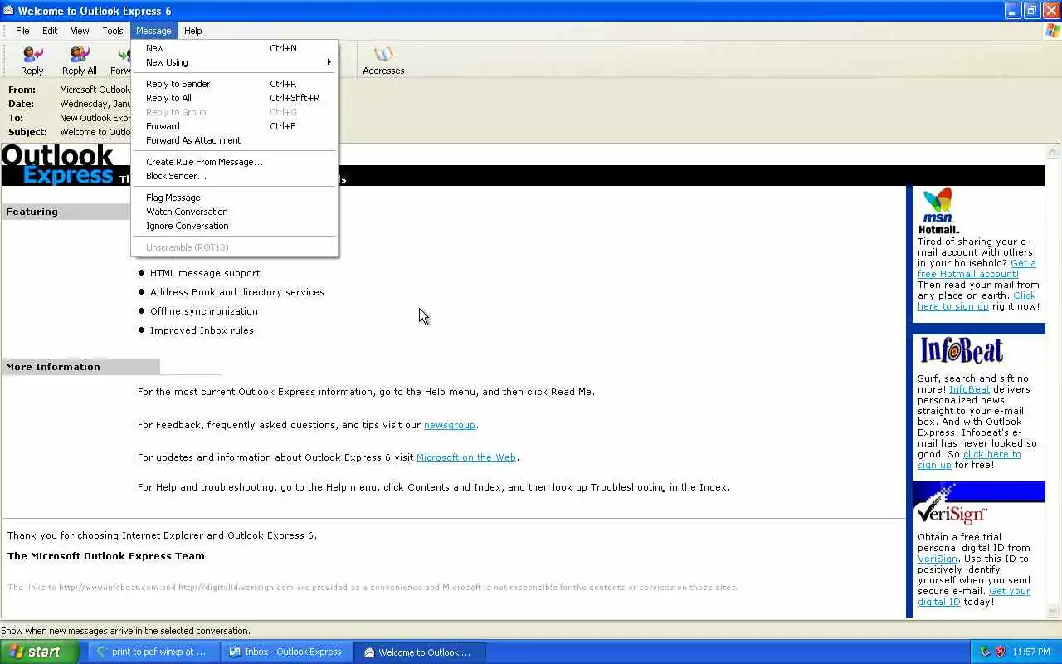1062x664 pixels.
Task: Choose New from Message menu
Action: tap(234, 48)
